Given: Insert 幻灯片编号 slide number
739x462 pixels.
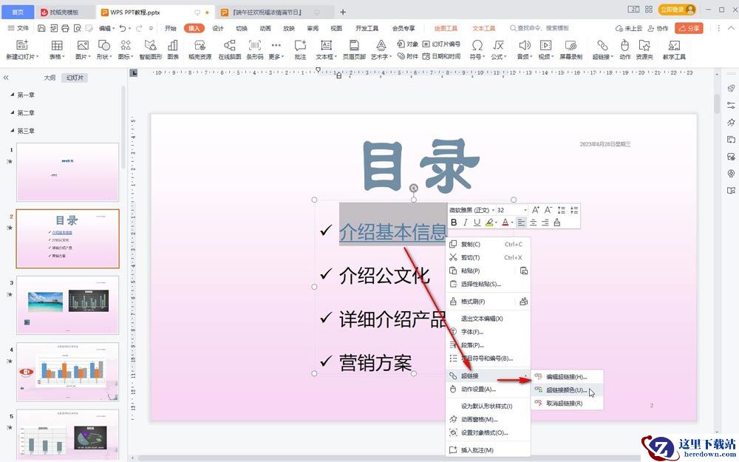Looking at the screenshot, I should pos(441,44).
